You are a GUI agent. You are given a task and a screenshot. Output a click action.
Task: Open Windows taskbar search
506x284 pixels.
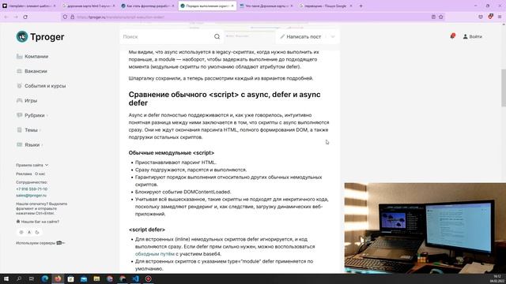click(19, 278)
